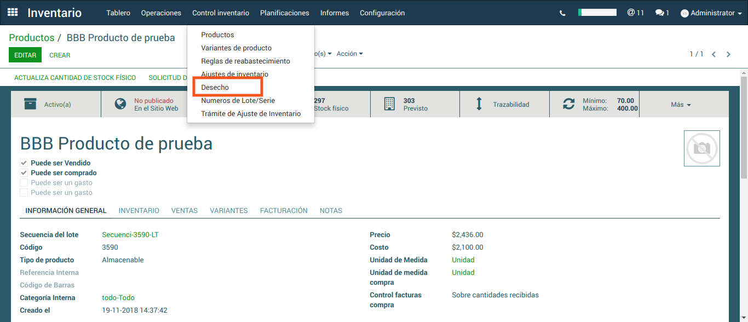
Task: Switch to the Inventario tab
Action: pos(139,211)
